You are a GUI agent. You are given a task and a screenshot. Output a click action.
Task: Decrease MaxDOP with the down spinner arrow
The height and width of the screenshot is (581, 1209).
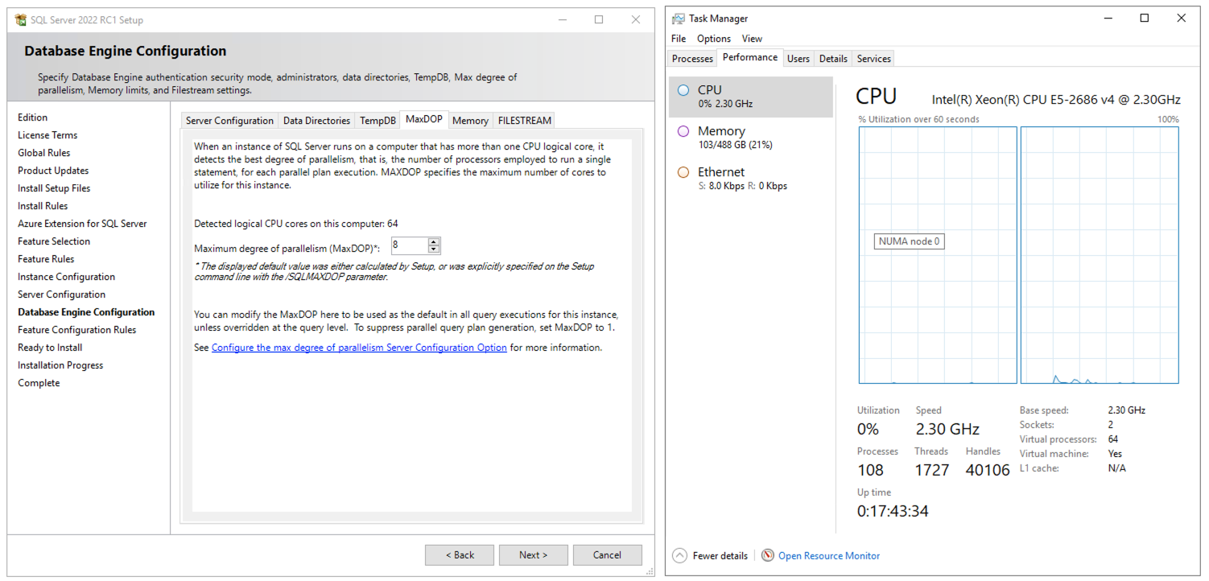click(x=434, y=249)
